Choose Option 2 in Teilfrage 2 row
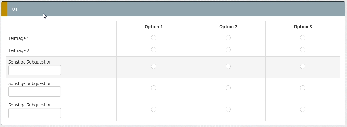The height and width of the screenshot is (127, 347). [x=228, y=50]
